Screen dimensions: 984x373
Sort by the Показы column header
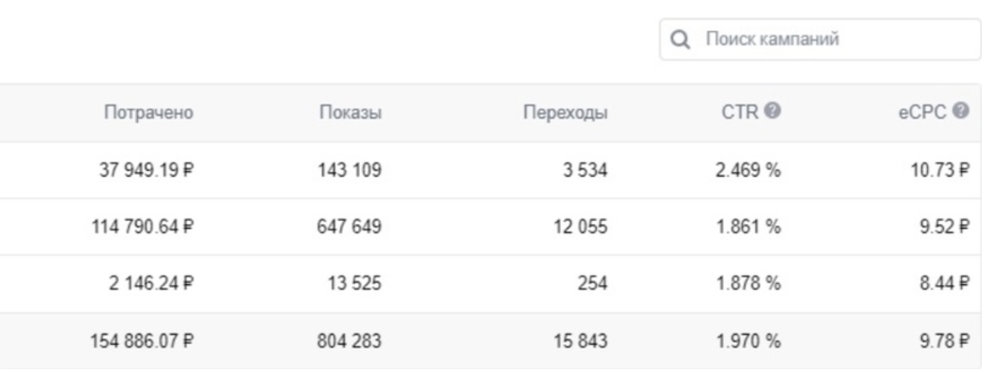[x=349, y=113]
